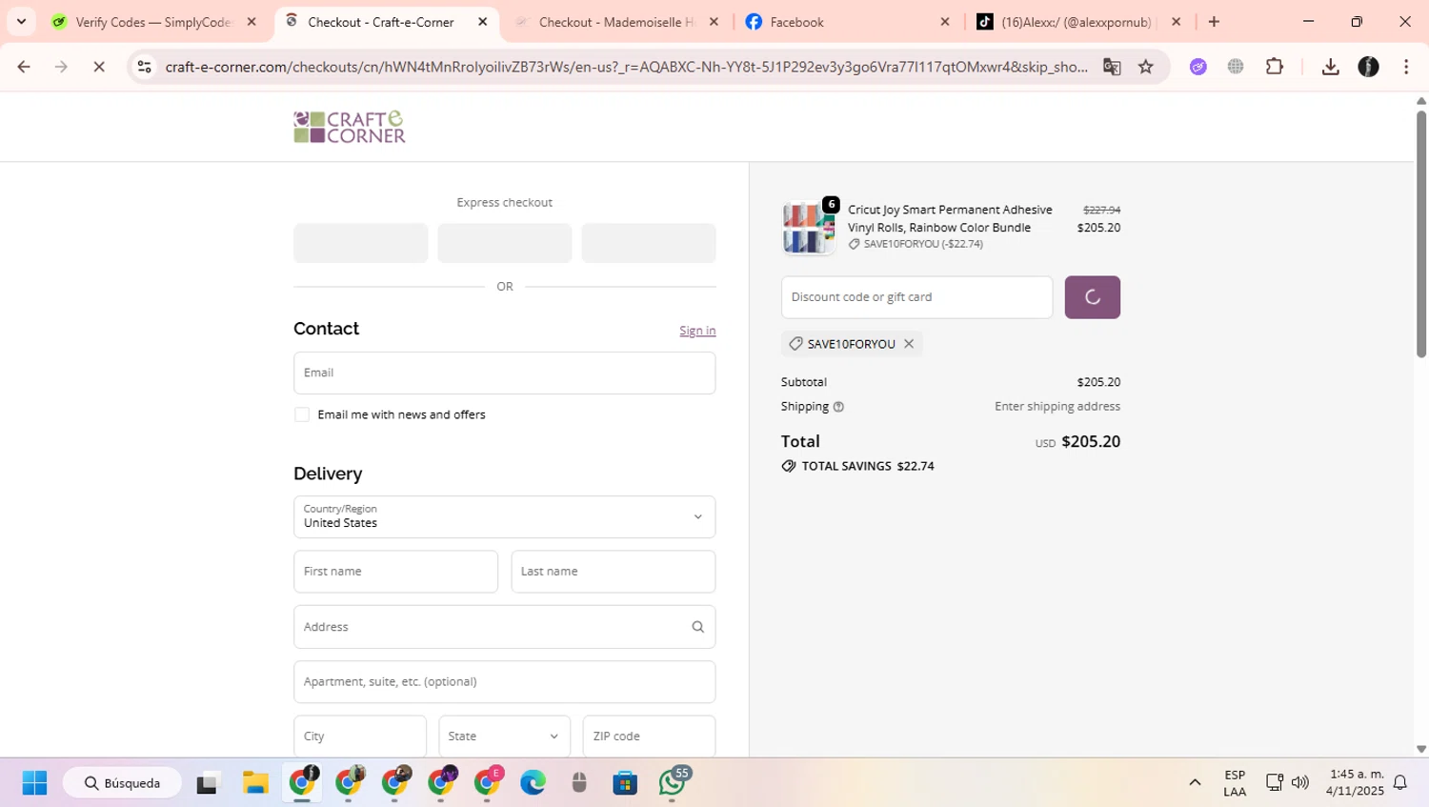
Task: Click the page vertical scrollbar
Action: (1421, 233)
